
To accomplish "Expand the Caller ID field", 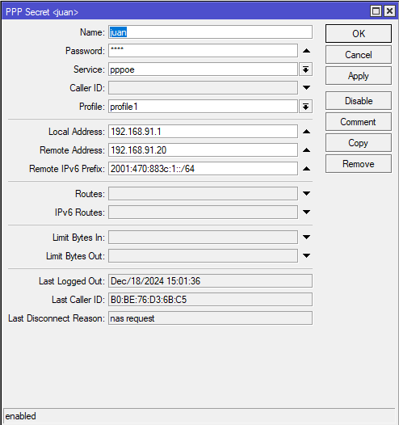I will coord(306,88).
